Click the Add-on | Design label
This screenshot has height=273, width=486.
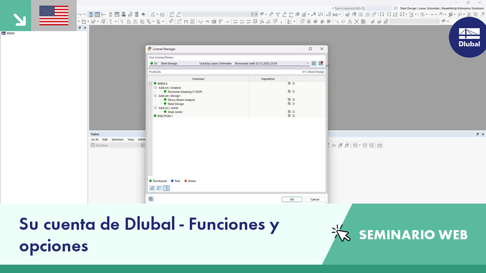[169, 96]
